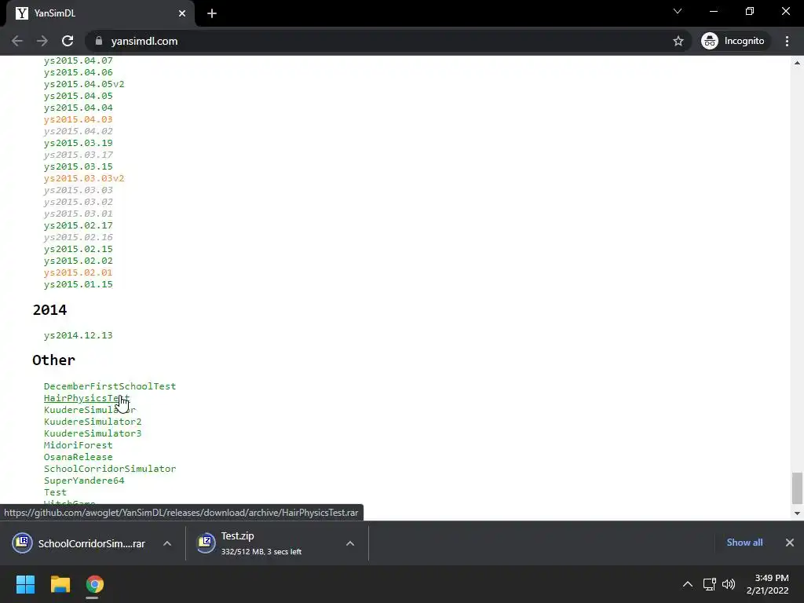Select the YanSimDL browser tab
The height and width of the screenshot is (603, 804).
coord(100,13)
